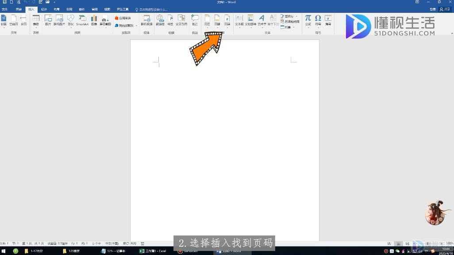Open Ribbon Display Options
The height and width of the screenshot is (255, 454).
point(417,2)
